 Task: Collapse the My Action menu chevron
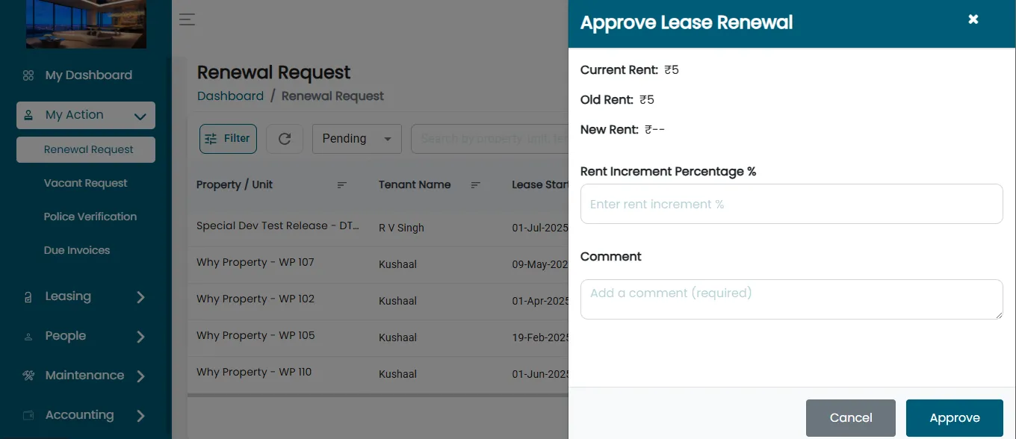(x=140, y=116)
